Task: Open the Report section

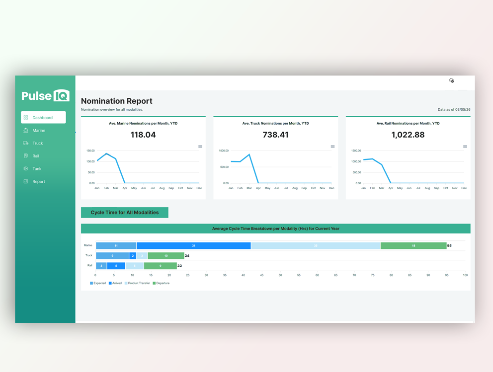Action: pyautogui.click(x=38, y=182)
